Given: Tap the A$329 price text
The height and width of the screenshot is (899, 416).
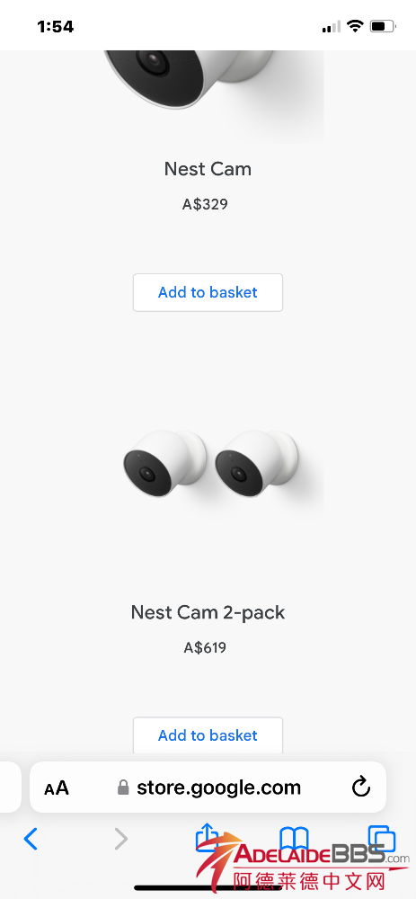Looking at the screenshot, I should pyautogui.click(x=205, y=204).
